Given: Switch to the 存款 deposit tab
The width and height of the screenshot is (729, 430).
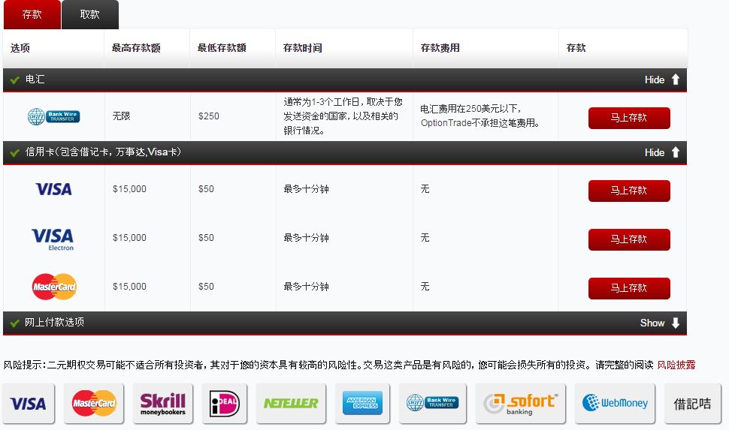Looking at the screenshot, I should click(32, 14).
